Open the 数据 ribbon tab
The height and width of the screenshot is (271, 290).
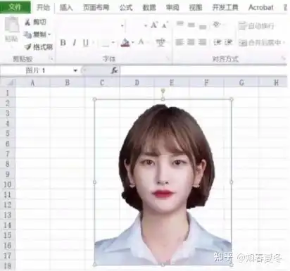pyautogui.click(x=149, y=8)
